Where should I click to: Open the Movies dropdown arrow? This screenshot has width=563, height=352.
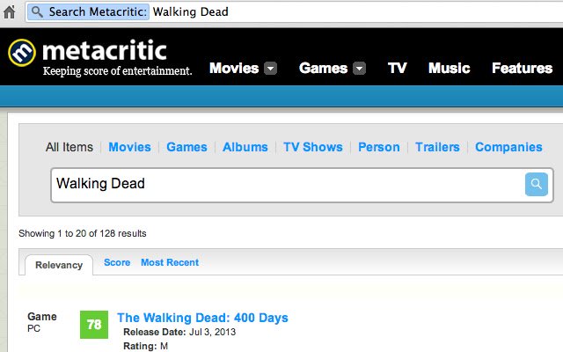coord(270,68)
